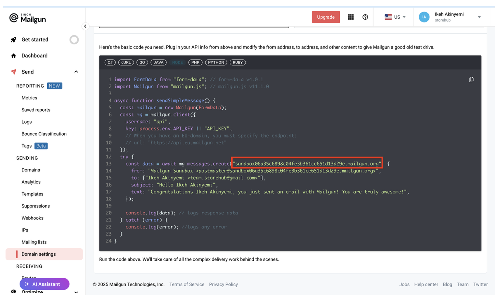Click the Ikeh Akinyemi account name
This screenshot has height=297, width=500.
click(x=449, y=14)
